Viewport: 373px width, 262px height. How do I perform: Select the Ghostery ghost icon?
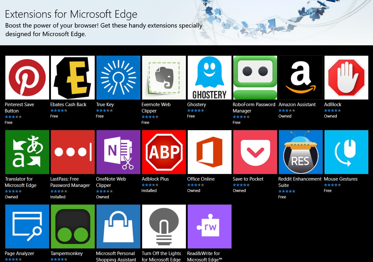(209, 77)
